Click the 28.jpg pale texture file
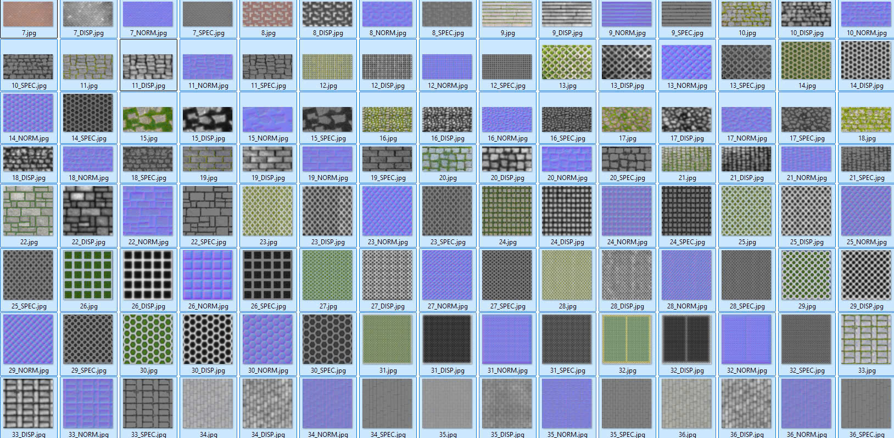Screen dimensions: 894x438 tap(567, 275)
